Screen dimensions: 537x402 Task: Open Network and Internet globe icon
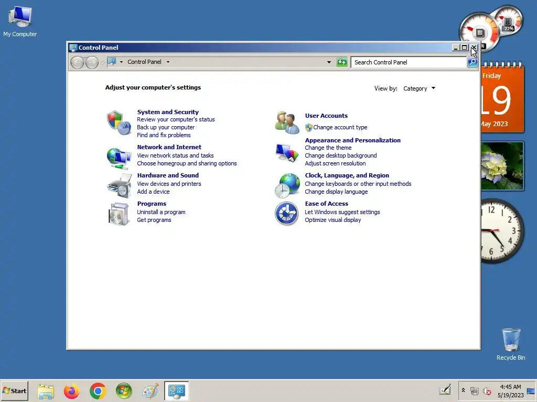point(119,158)
